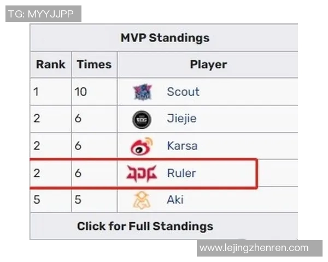Click the Weibo team logo beside Karsa

142,146
